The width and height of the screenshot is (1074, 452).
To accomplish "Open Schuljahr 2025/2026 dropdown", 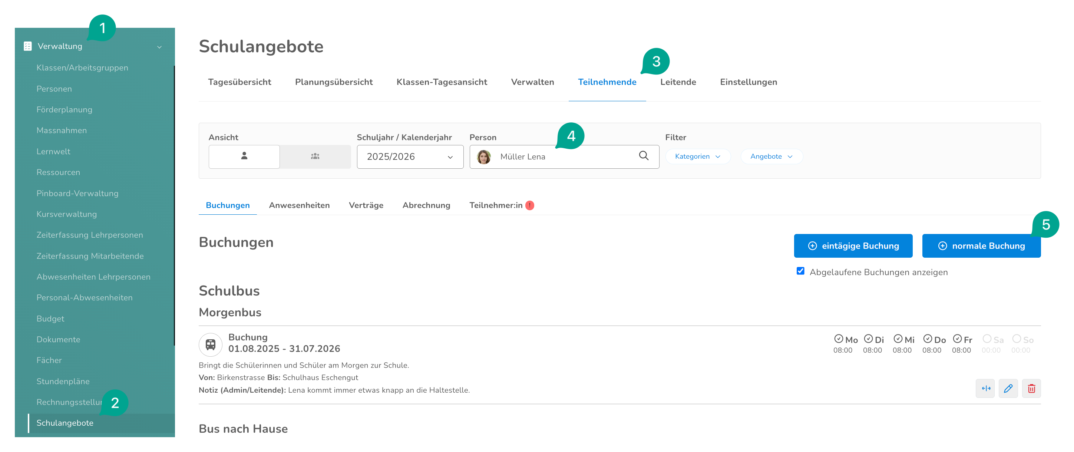I will click(410, 157).
